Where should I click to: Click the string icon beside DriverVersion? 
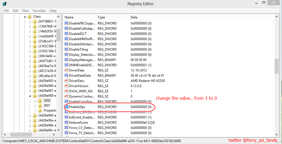coord(66,86)
